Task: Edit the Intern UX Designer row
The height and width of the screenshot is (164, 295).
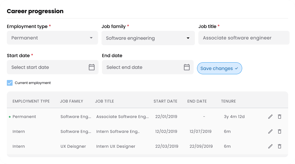Action: 270,146
